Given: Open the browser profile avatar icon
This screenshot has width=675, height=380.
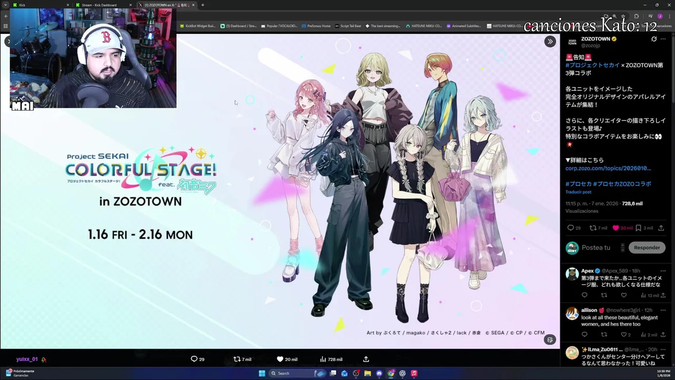Looking at the screenshot, I should [x=660, y=16].
